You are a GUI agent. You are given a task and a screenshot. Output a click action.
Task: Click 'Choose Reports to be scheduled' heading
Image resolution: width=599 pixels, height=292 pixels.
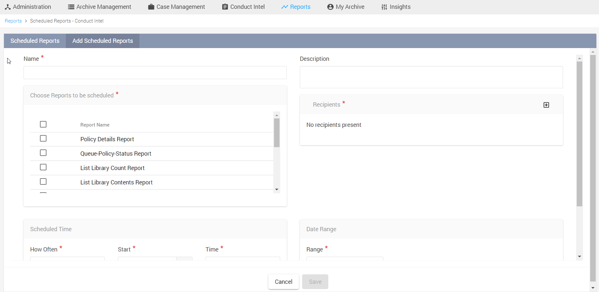(72, 95)
